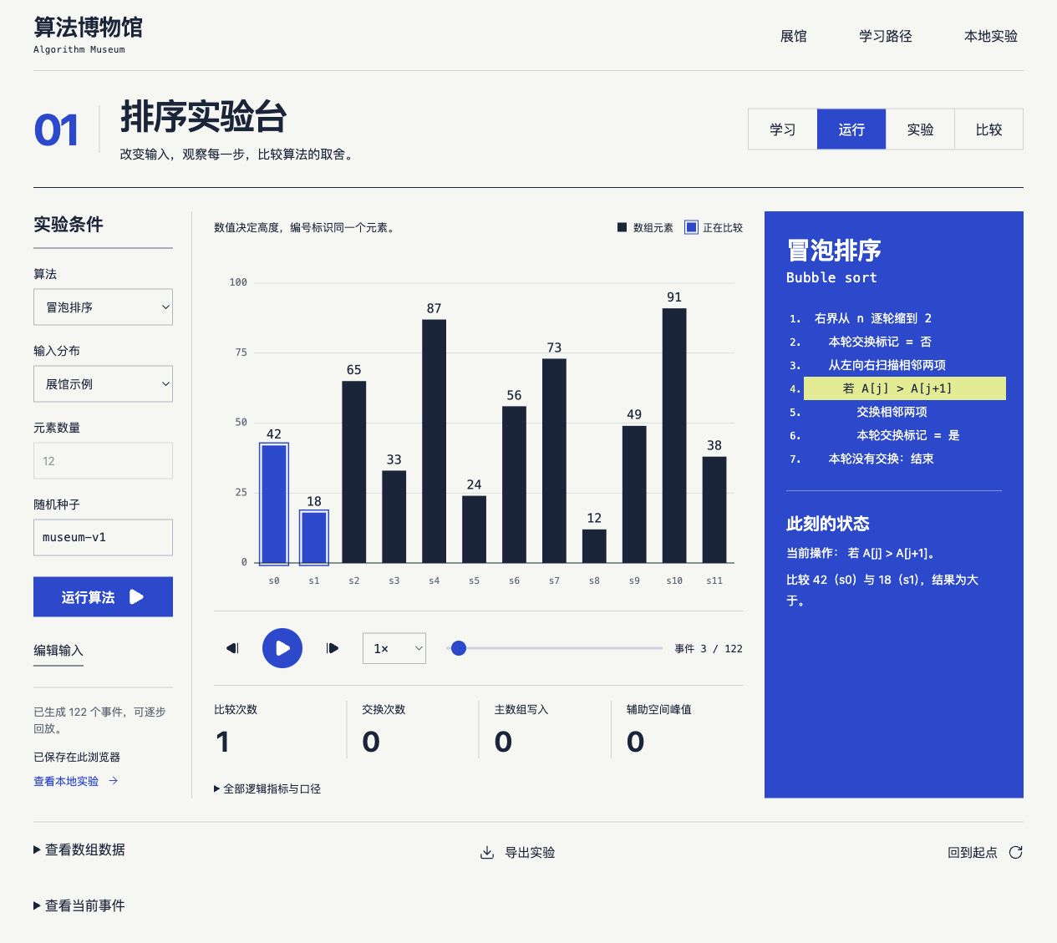Click the 辅助空间峰值 metric value
The height and width of the screenshot is (943, 1057).
pos(636,742)
